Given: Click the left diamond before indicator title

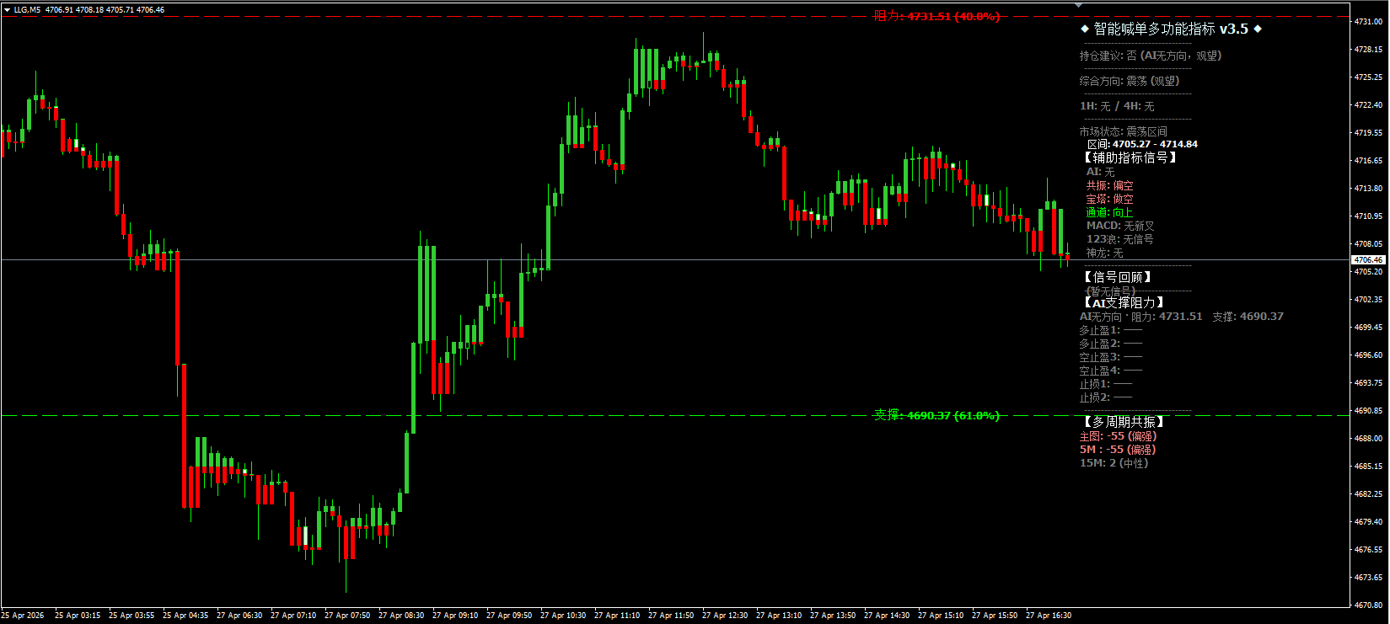Looking at the screenshot, I should point(1084,29).
